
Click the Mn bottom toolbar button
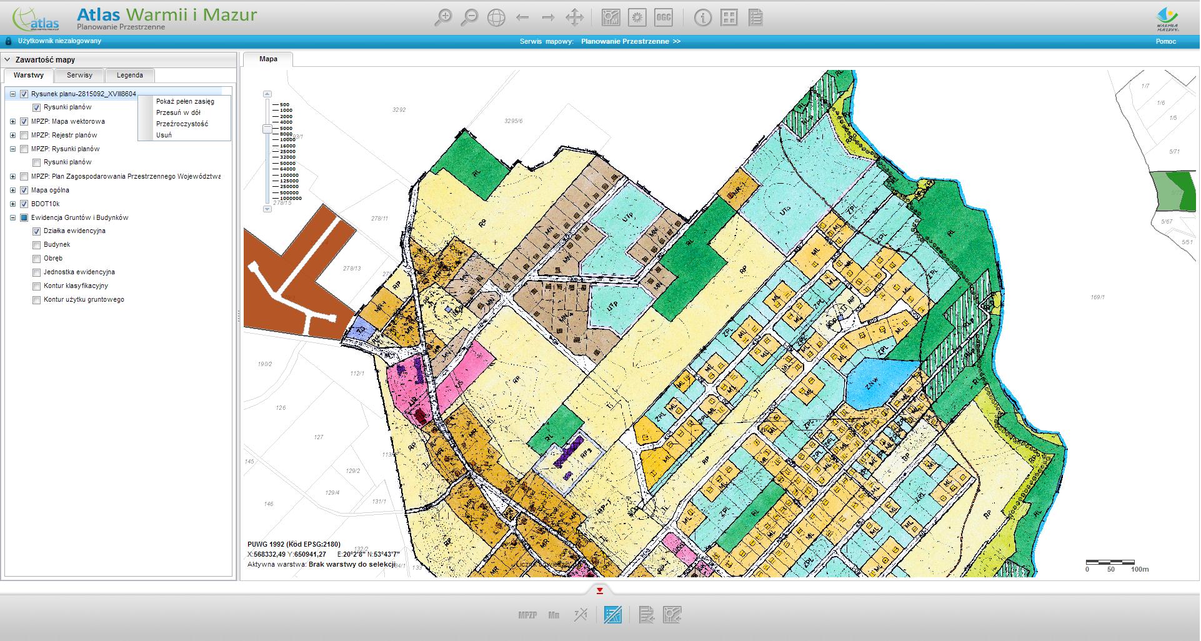[554, 615]
